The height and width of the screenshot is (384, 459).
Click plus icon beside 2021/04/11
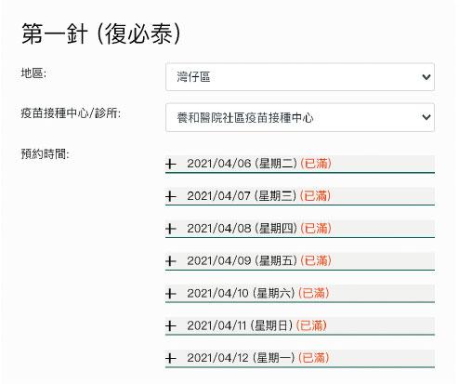(x=171, y=325)
